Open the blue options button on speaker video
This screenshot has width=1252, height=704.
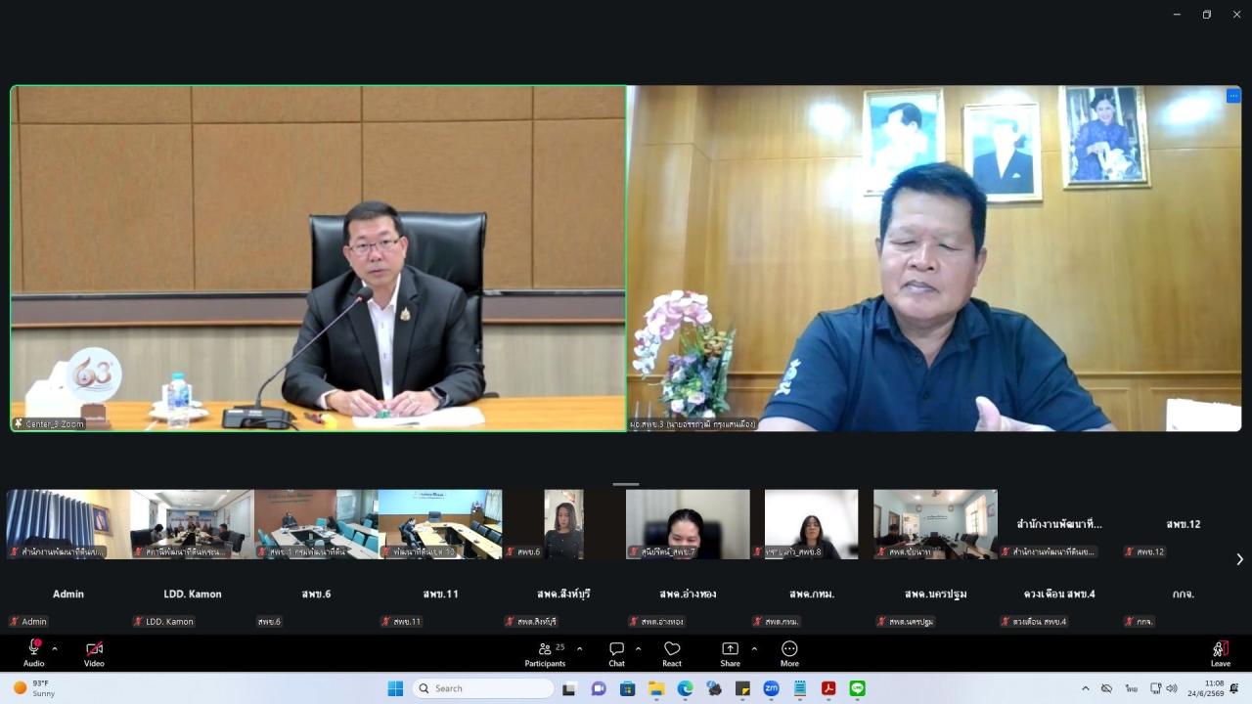(x=1233, y=96)
